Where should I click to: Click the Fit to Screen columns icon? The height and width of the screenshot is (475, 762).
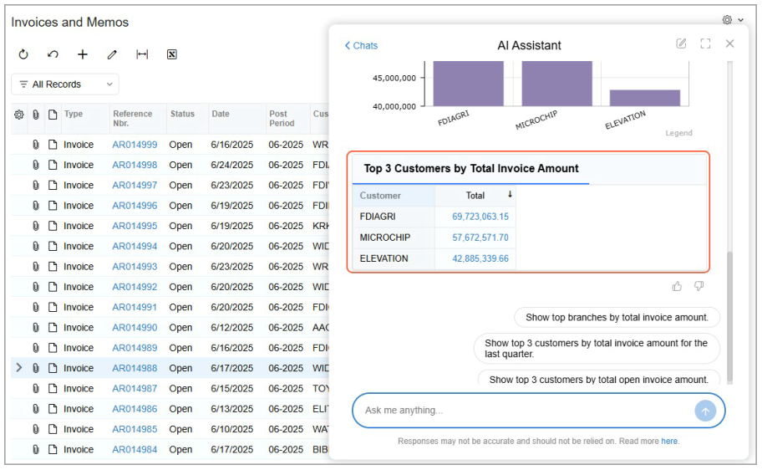[142, 54]
